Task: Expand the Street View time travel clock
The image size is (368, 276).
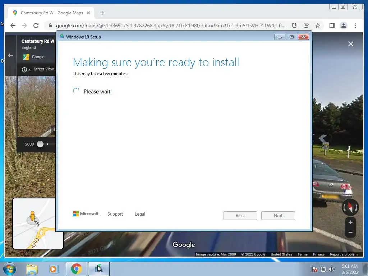Action: pos(26,69)
